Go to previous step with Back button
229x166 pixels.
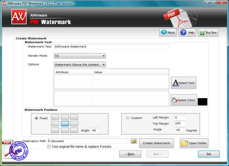coord(130,154)
